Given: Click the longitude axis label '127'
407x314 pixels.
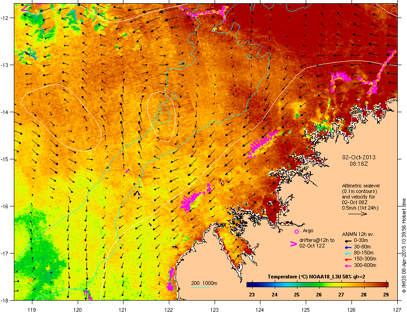Looking at the screenshot, I should point(397,309).
